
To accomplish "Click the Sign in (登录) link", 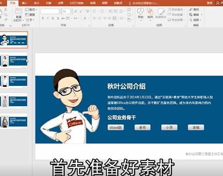I will pyautogui.click(x=209, y=3).
